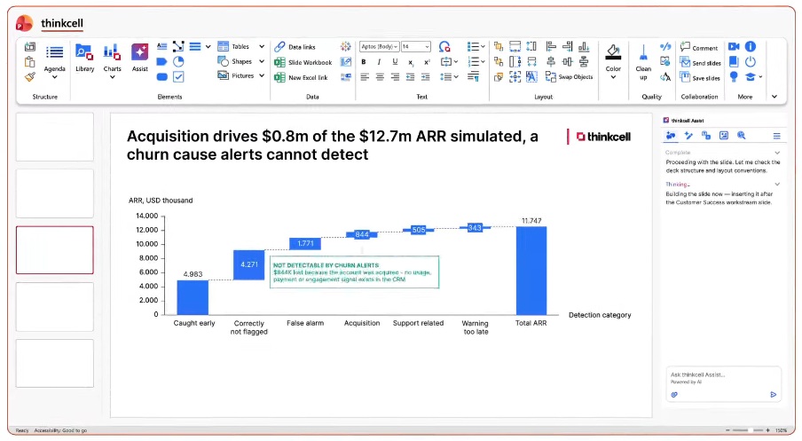Open the think-cell Library
Image resolution: width=802 pixels, height=441 pixels.
point(84,58)
